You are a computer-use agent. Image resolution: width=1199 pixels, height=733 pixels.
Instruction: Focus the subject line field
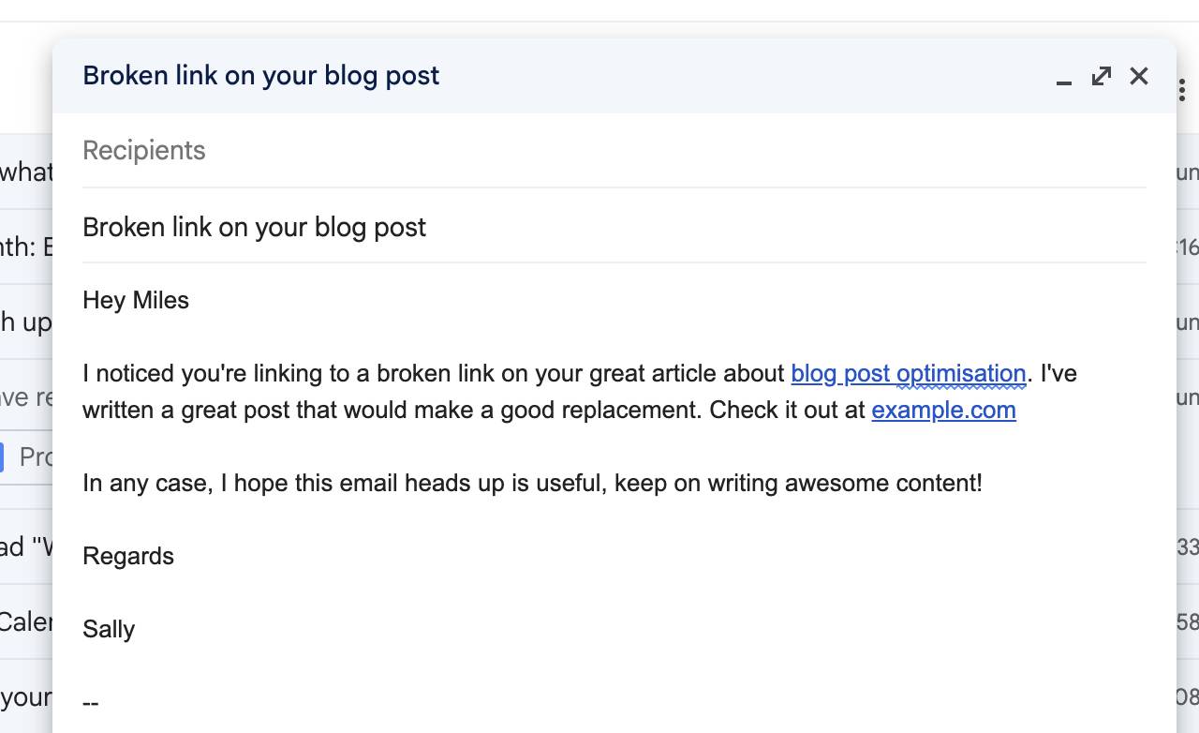(x=614, y=228)
